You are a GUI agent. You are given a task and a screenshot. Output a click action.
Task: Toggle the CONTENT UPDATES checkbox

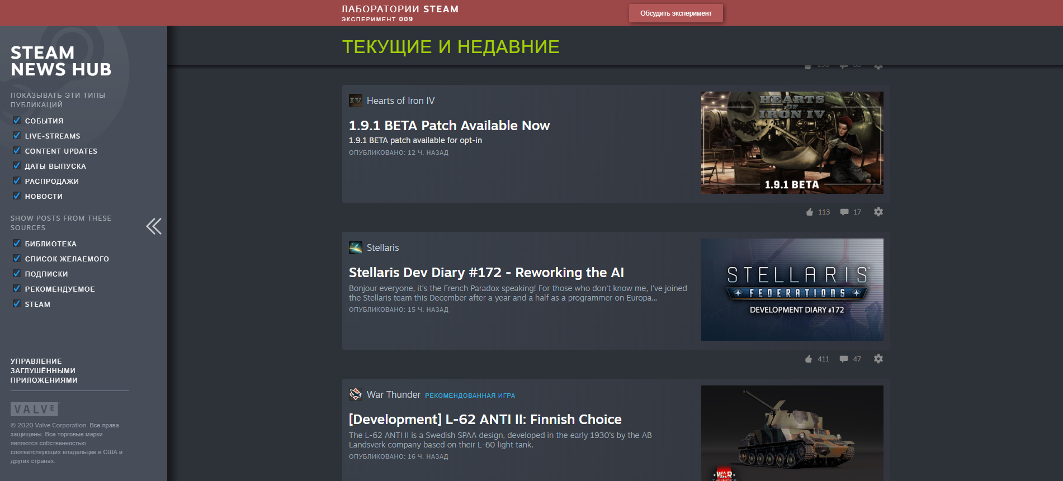pos(17,151)
